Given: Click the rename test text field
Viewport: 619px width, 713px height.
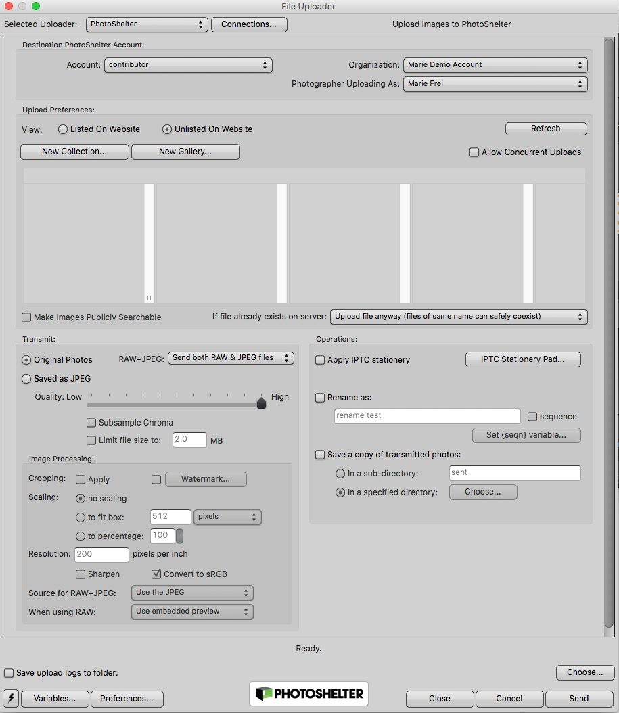Looking at the screenshot, I should (x=428, y=415).
